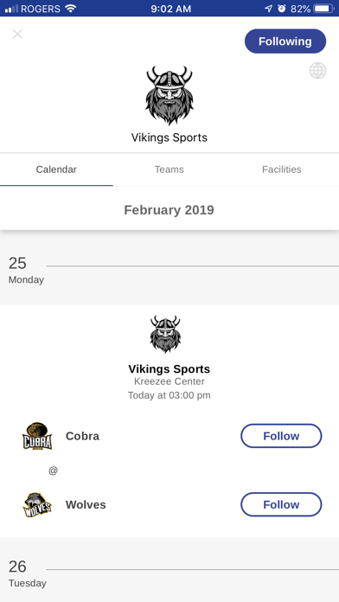Tap the Vikings logo in event card

pos(165,334)
